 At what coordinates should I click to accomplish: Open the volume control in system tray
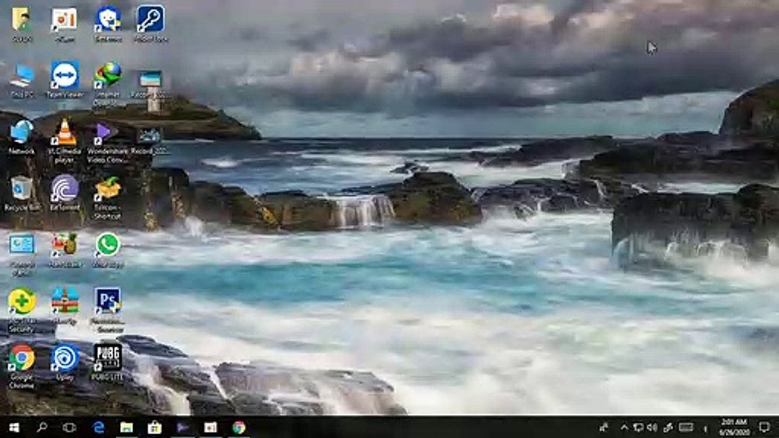pyautogui.click(x=652, y=427)
